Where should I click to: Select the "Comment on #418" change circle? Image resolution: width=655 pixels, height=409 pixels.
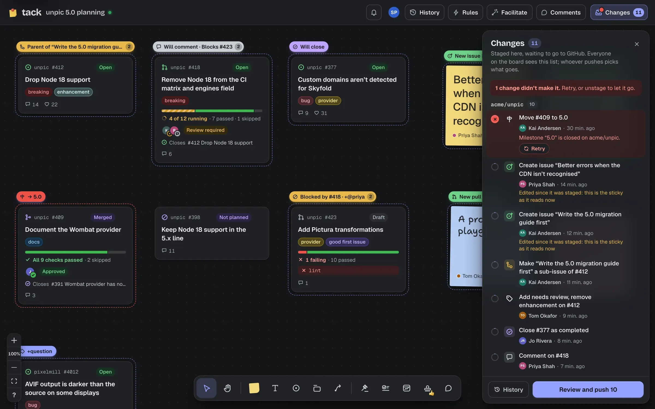tap(495, 357)
